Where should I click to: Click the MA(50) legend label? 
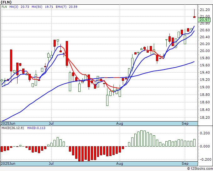click(x=37, y=7)
